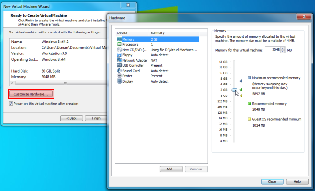Click the Device column header
This screenshot has height=191, width=315.
click(x=132, y=32)
